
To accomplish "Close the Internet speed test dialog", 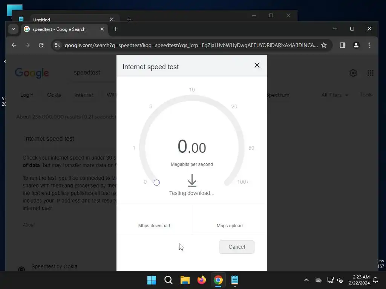I will (x=257, y=65).
